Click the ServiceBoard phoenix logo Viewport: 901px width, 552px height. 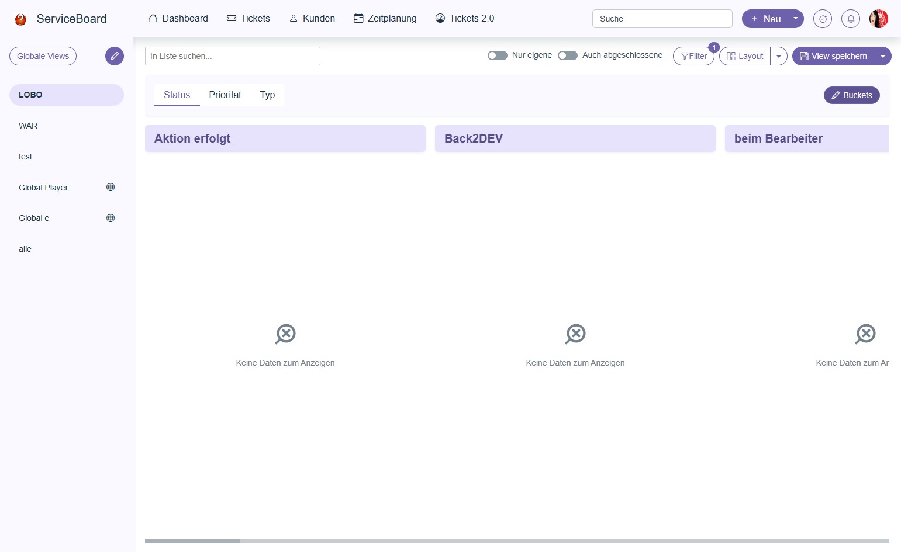tap(21, 19)
